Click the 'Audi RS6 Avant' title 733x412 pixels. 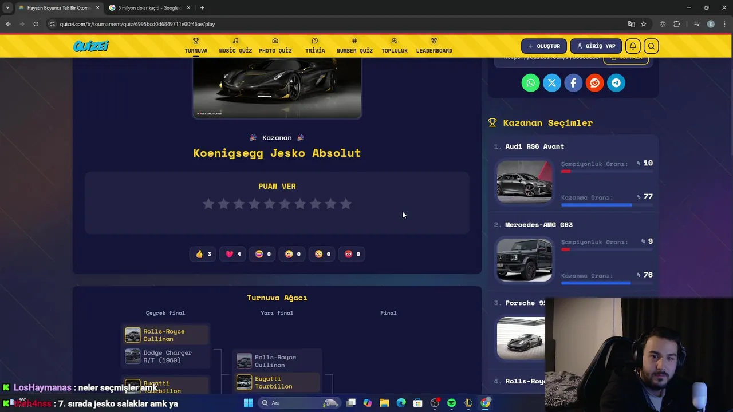534,146
